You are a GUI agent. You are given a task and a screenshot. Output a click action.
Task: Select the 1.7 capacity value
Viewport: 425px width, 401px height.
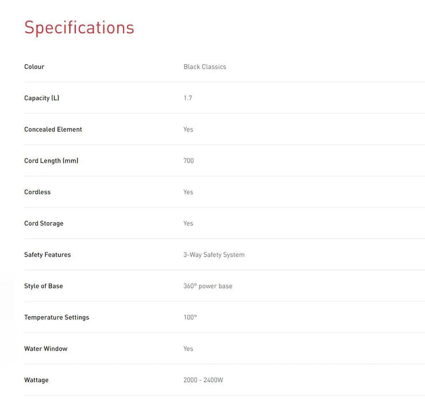click(188, 98)
